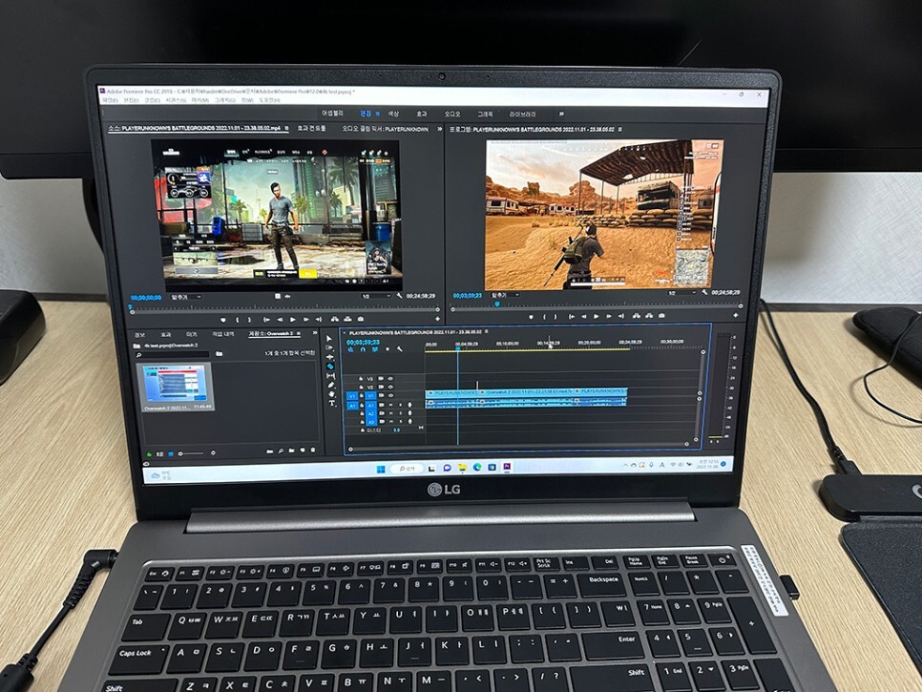
Task: Open button editor plus in Program monitor
Action: pos(736,316)
